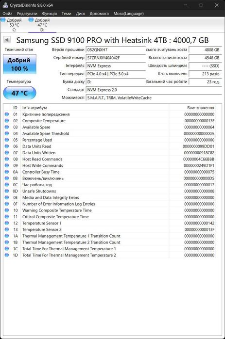Click status icon of Critical Composite Temperature Time

7,217
